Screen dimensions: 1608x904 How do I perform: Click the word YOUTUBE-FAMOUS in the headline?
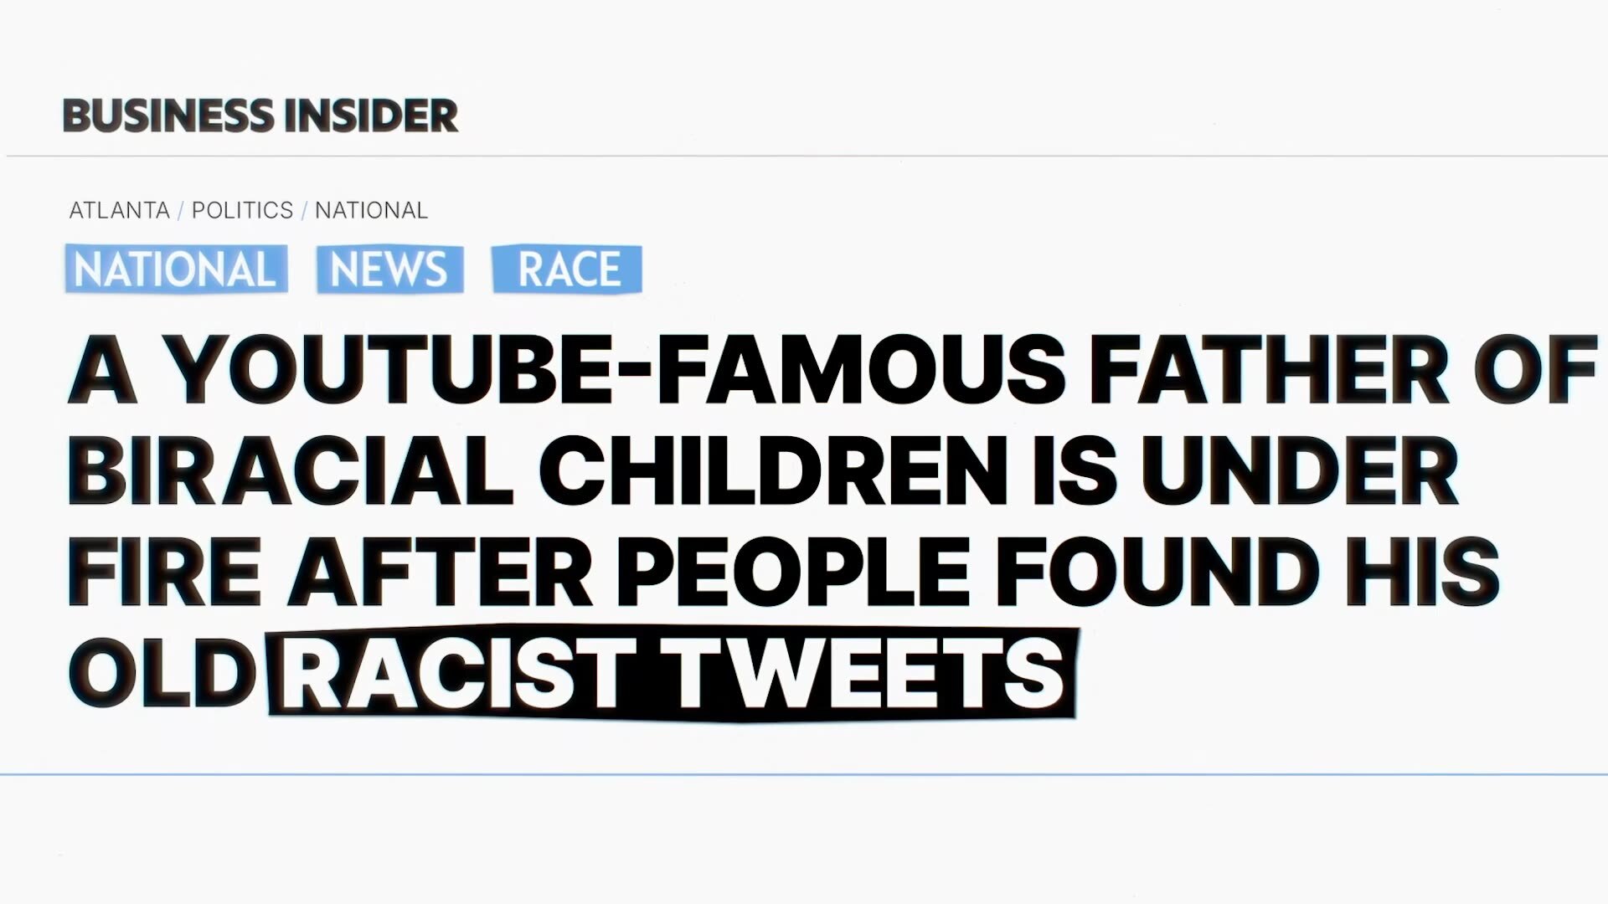[x=616, y=369]
